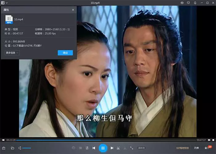
Task: Go back to the previous video
Action: tap(94, 148)
